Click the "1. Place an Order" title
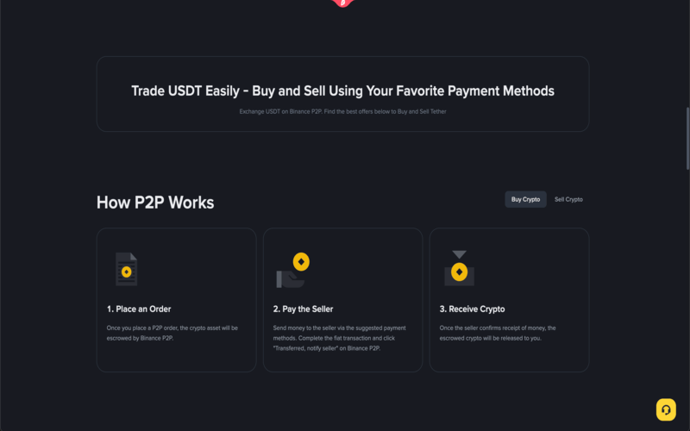 pos(145,309)
